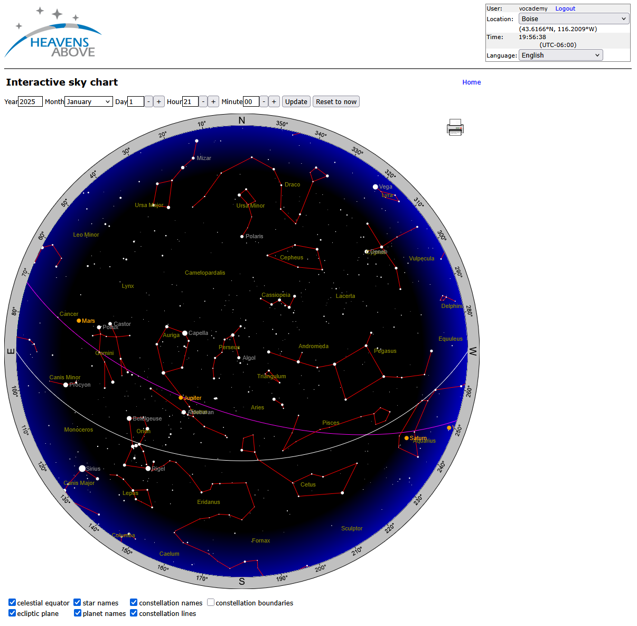The width and height of the screenshot is (637, 626).
Task: Click the Cassiopeia constellation label
Action: point(276,295)
